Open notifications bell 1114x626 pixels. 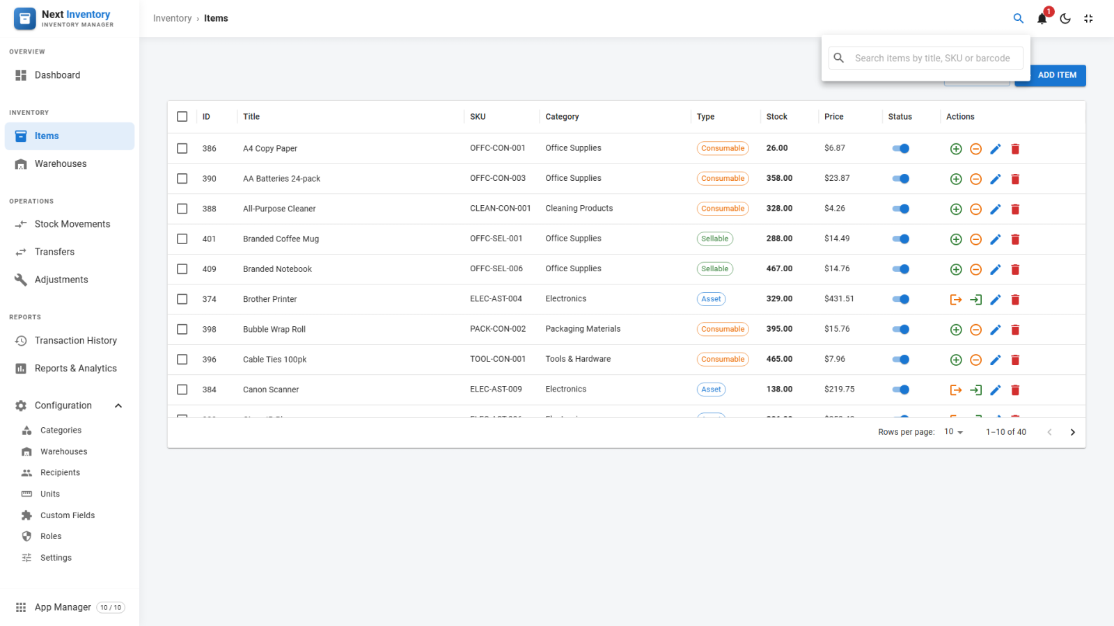[x=1042, y=19]
